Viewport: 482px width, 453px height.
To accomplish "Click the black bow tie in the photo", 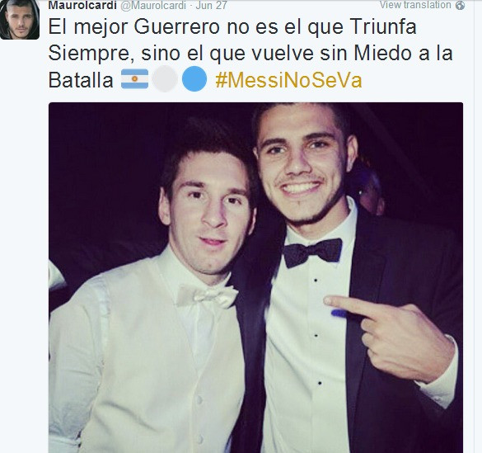I will click(312, 252).
